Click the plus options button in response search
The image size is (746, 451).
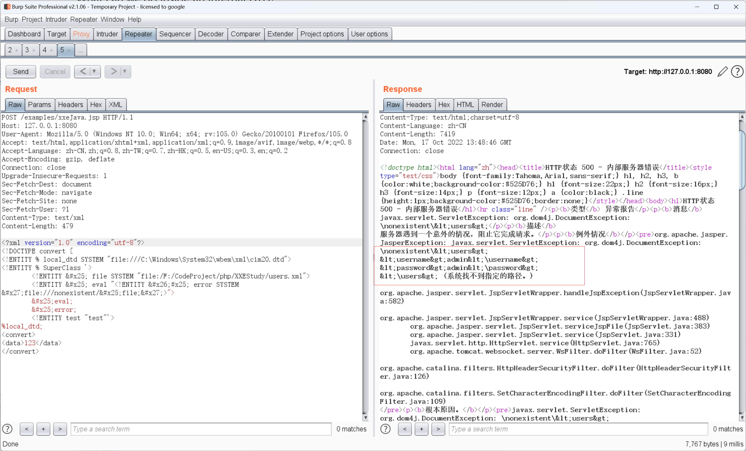(421, 429)
